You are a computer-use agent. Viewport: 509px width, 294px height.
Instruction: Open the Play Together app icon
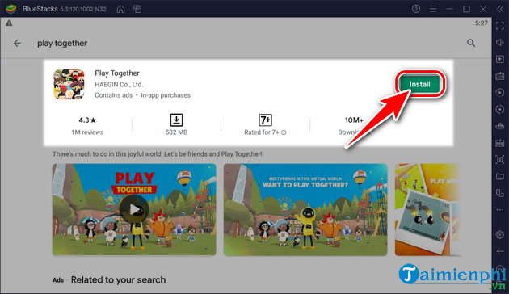pyautogui.click(x=69, y=84)
